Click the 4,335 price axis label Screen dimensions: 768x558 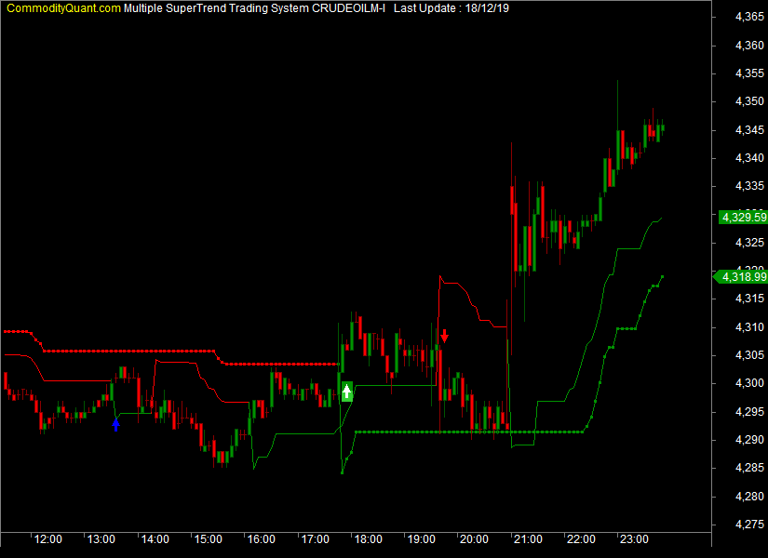[749, 186]
